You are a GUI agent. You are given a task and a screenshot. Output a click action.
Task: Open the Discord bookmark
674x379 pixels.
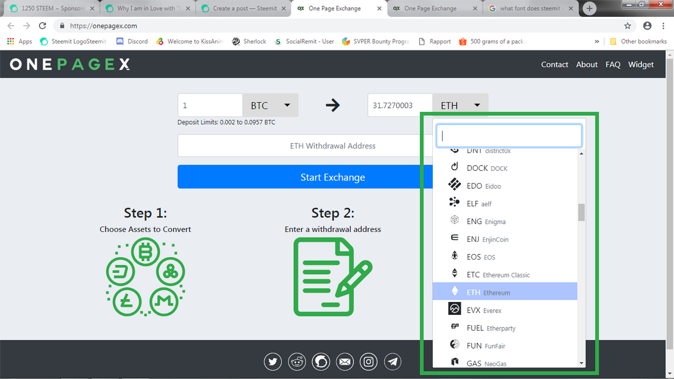coord(132,41)
